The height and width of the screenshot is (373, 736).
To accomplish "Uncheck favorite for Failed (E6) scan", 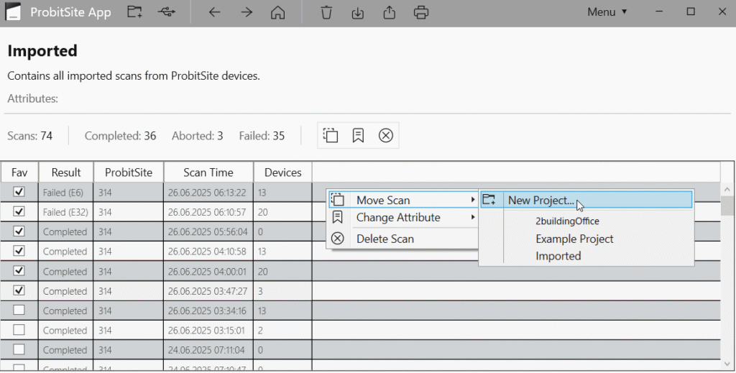I will pos(19,192).
